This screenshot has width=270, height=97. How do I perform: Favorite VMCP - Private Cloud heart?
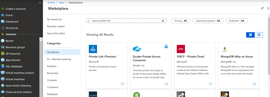pyautogui.click(x=210, y=84)
